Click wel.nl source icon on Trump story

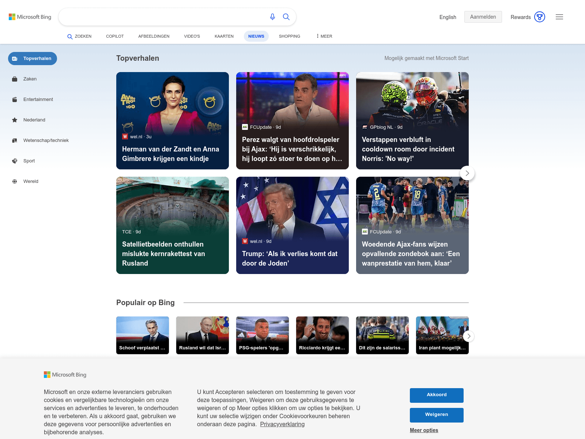coord(245,241)
